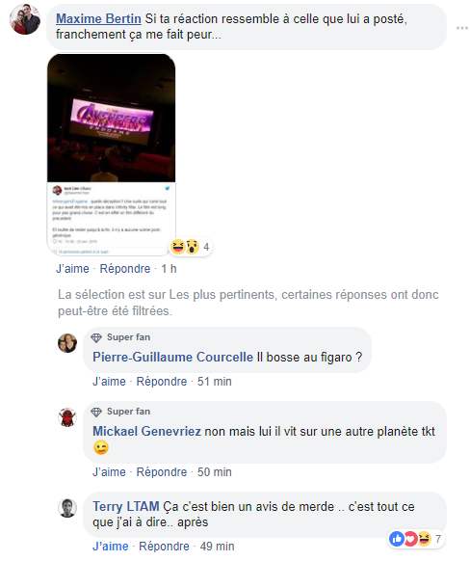Image resolution: width=470 pixels, height=561 pixels.
Task: Open Maxime Bertin's profile picture
Action: click(x=25, y=19)
